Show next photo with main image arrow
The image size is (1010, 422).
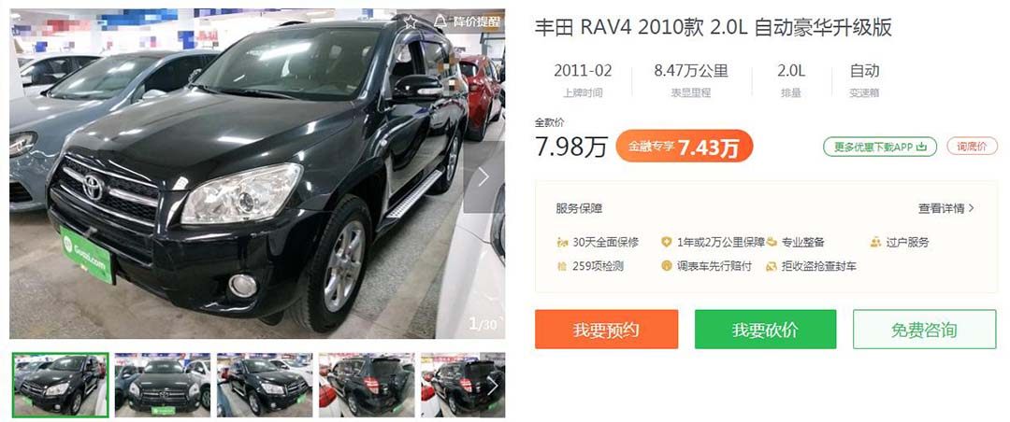[483, 176]
